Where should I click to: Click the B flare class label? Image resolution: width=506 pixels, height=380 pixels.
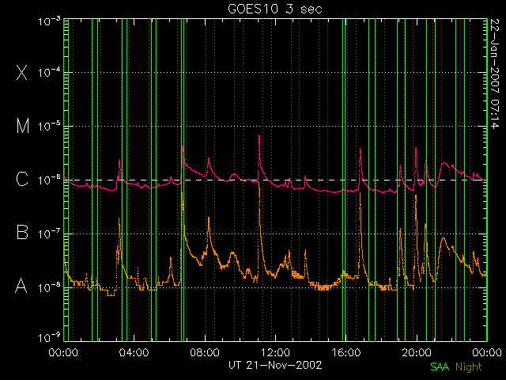[22, 232]
